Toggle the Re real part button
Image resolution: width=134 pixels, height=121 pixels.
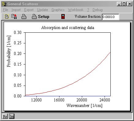tap(5, 116)
